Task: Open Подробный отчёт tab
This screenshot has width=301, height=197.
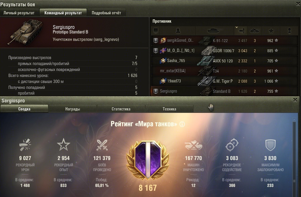Action: point(106,13)
